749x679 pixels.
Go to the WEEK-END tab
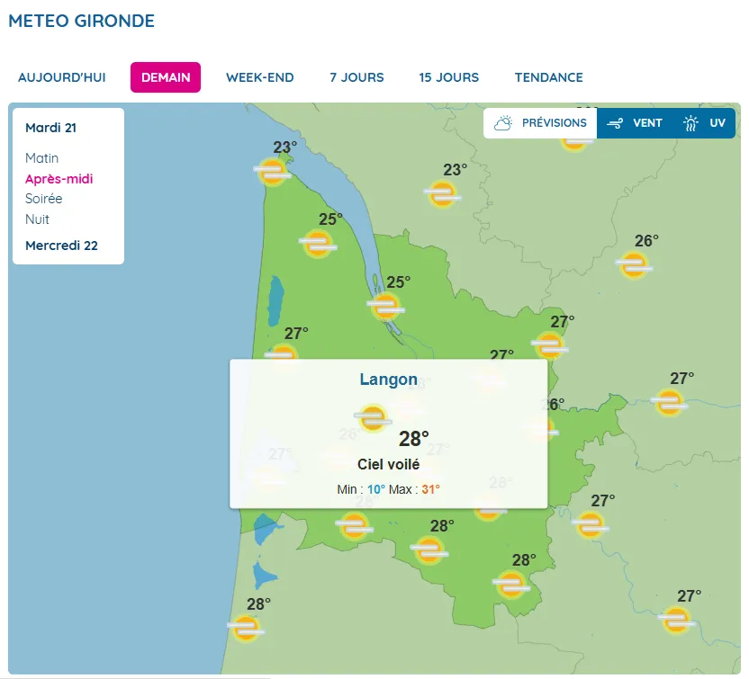259,77
